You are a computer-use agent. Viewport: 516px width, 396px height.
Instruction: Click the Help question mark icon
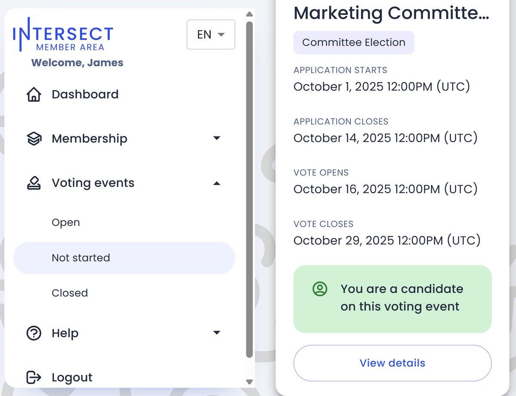[34, 333]
